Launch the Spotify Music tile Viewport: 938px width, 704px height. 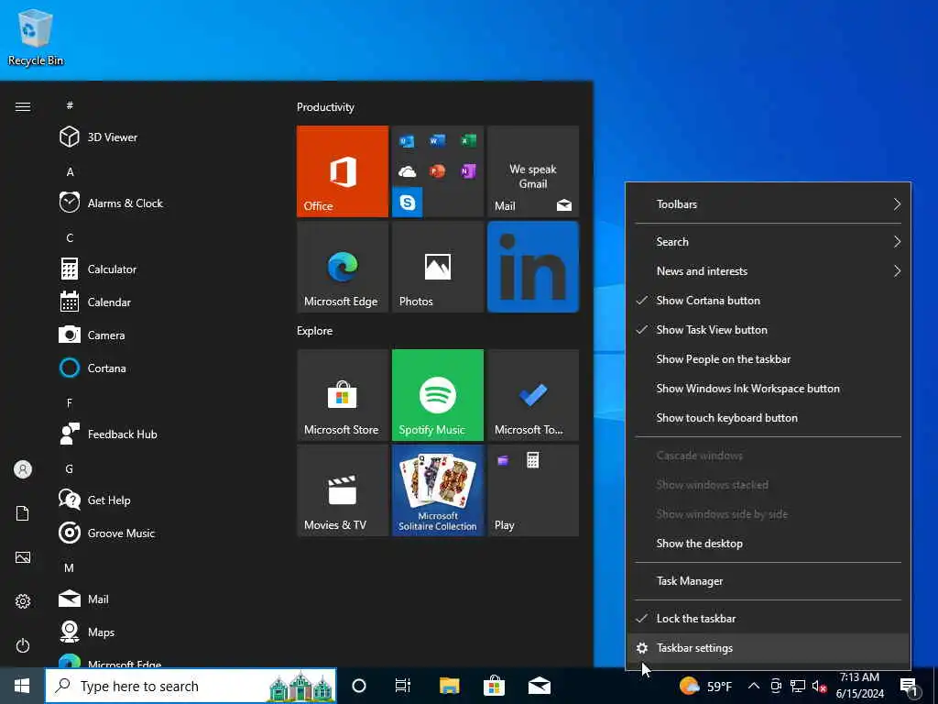437,395
